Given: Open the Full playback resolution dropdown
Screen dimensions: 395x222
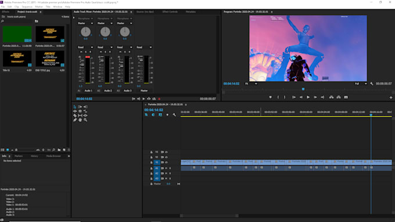Looking at the screenshot, I should tap(361, 83).
